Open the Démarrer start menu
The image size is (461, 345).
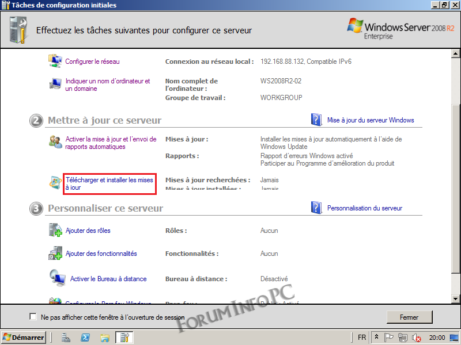pos(23,338)
